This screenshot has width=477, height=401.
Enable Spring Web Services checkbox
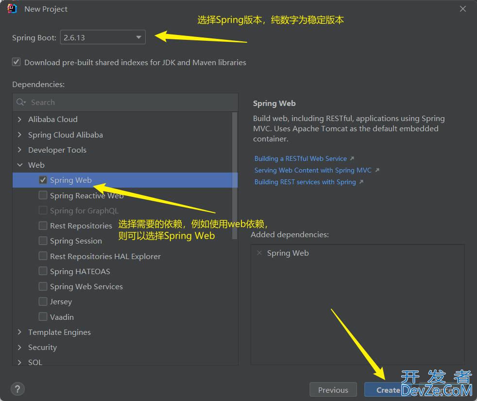43,286
